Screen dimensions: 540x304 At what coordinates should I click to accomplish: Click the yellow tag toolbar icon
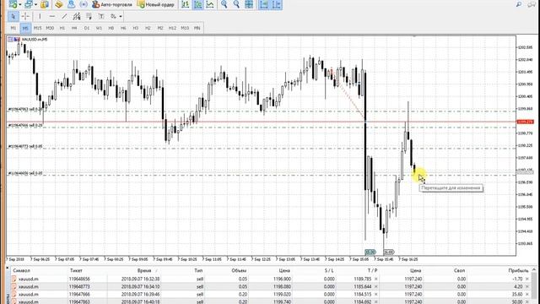tap(59, 4)
